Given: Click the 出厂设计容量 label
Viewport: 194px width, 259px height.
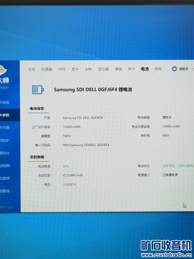Looking at the screenshot, I should click(41, 127).
